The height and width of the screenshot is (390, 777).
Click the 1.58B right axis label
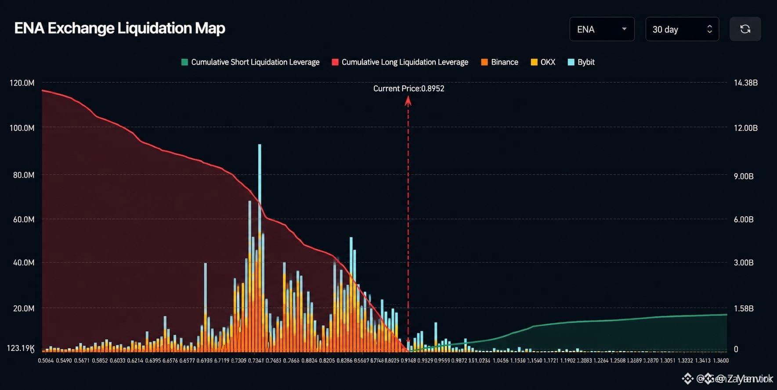pos(744,309)
